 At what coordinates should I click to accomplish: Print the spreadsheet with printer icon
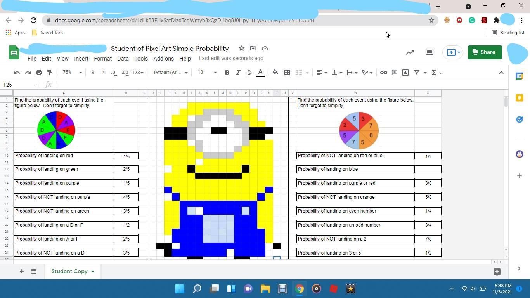coord(39,73)
